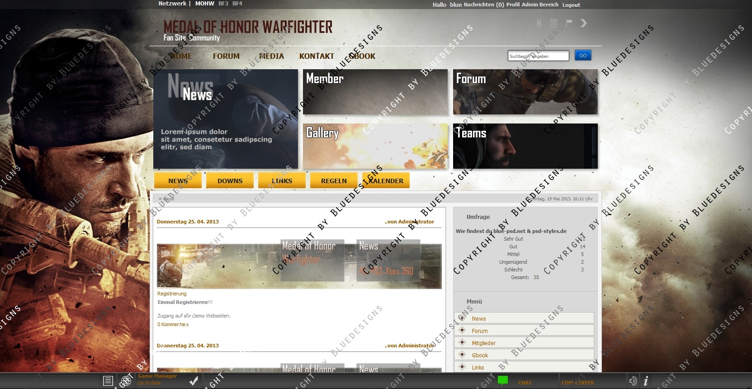Click poll option Gut

point(513,247)
